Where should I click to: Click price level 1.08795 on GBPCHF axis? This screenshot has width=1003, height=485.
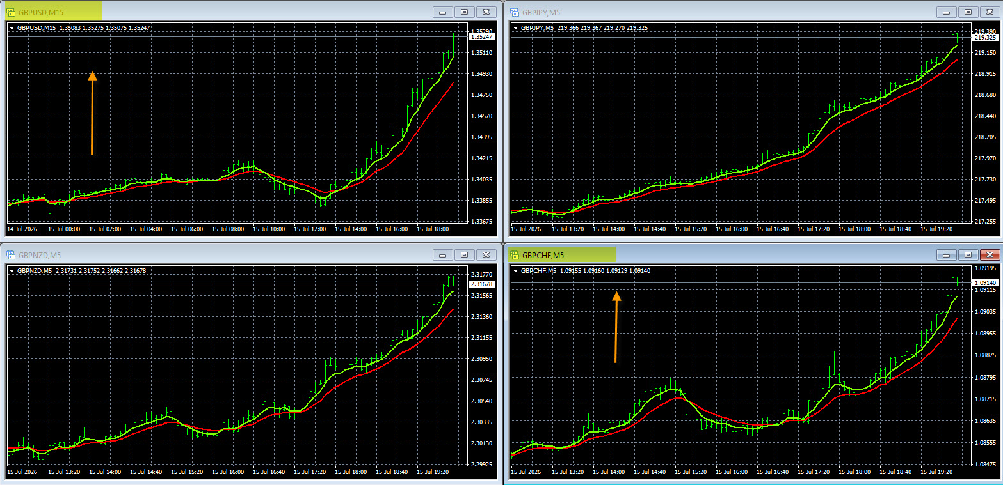(986, 377)
